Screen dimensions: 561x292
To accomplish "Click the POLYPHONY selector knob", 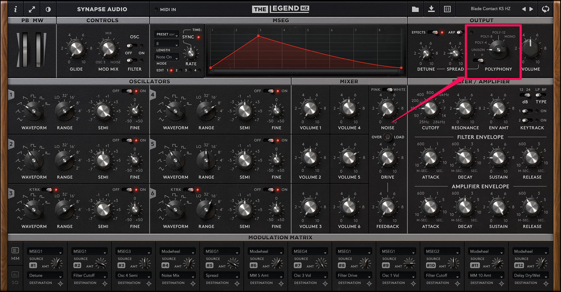I will click(498, 50).
